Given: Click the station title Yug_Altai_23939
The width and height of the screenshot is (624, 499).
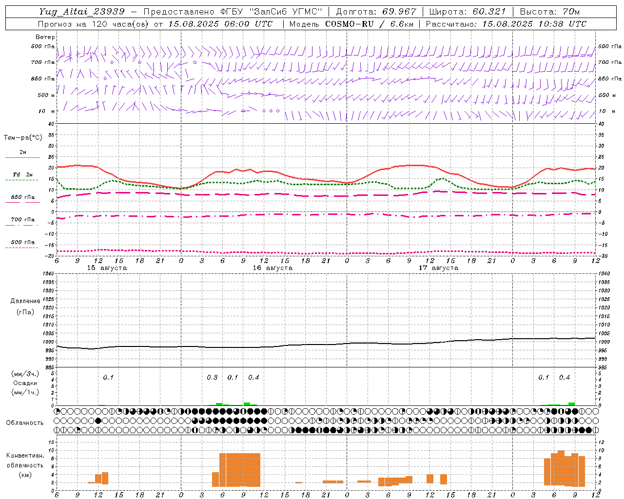Looking at the screenshot, I should point(82,12).
